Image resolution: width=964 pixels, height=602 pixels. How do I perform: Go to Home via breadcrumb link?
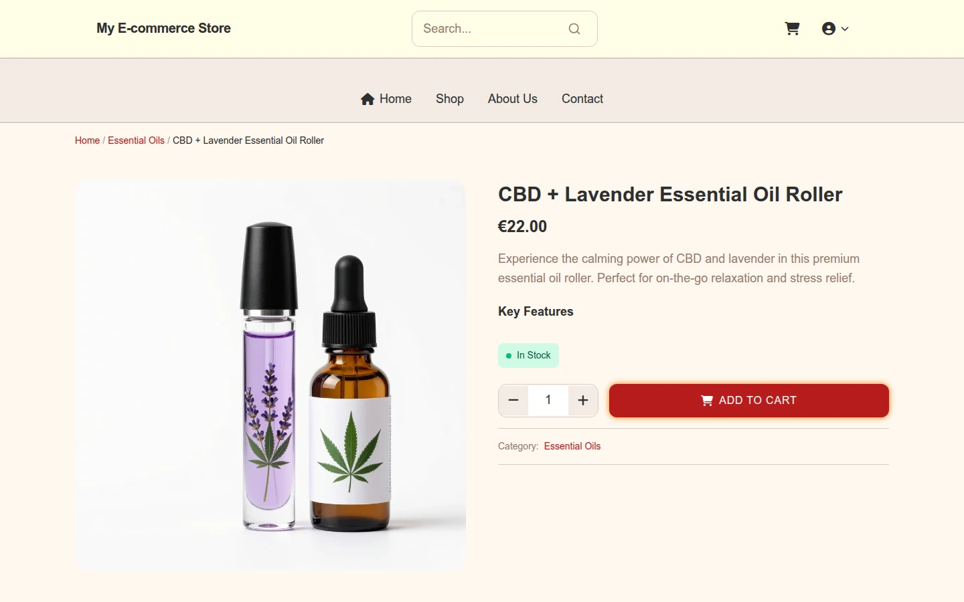pos(87,140)
